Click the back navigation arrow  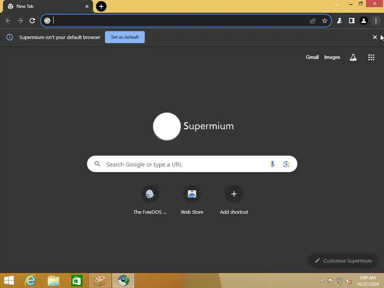pyautogui.click(x=8, y=21)
